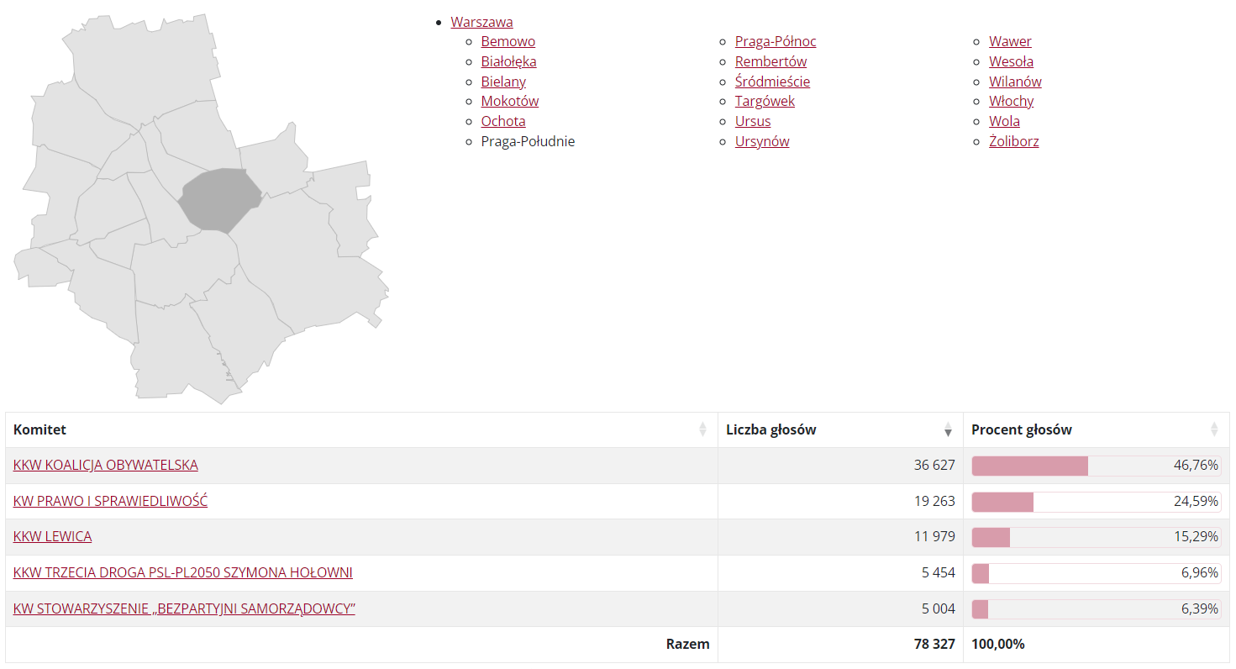Open KKW Trzecia Droga PSL-PL2050 link
Image resolution: width=1236 pixels, height=669 pixels.
[x=183, y=572]
